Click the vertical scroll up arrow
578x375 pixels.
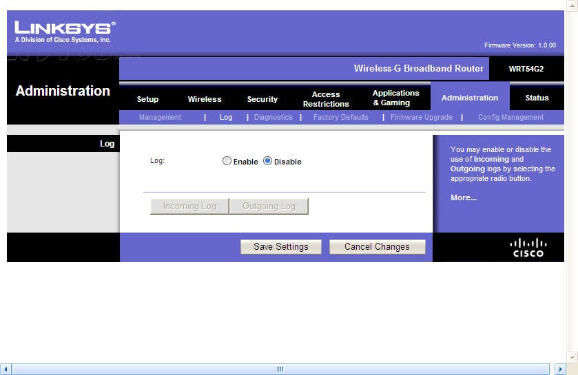coord(572,6)
